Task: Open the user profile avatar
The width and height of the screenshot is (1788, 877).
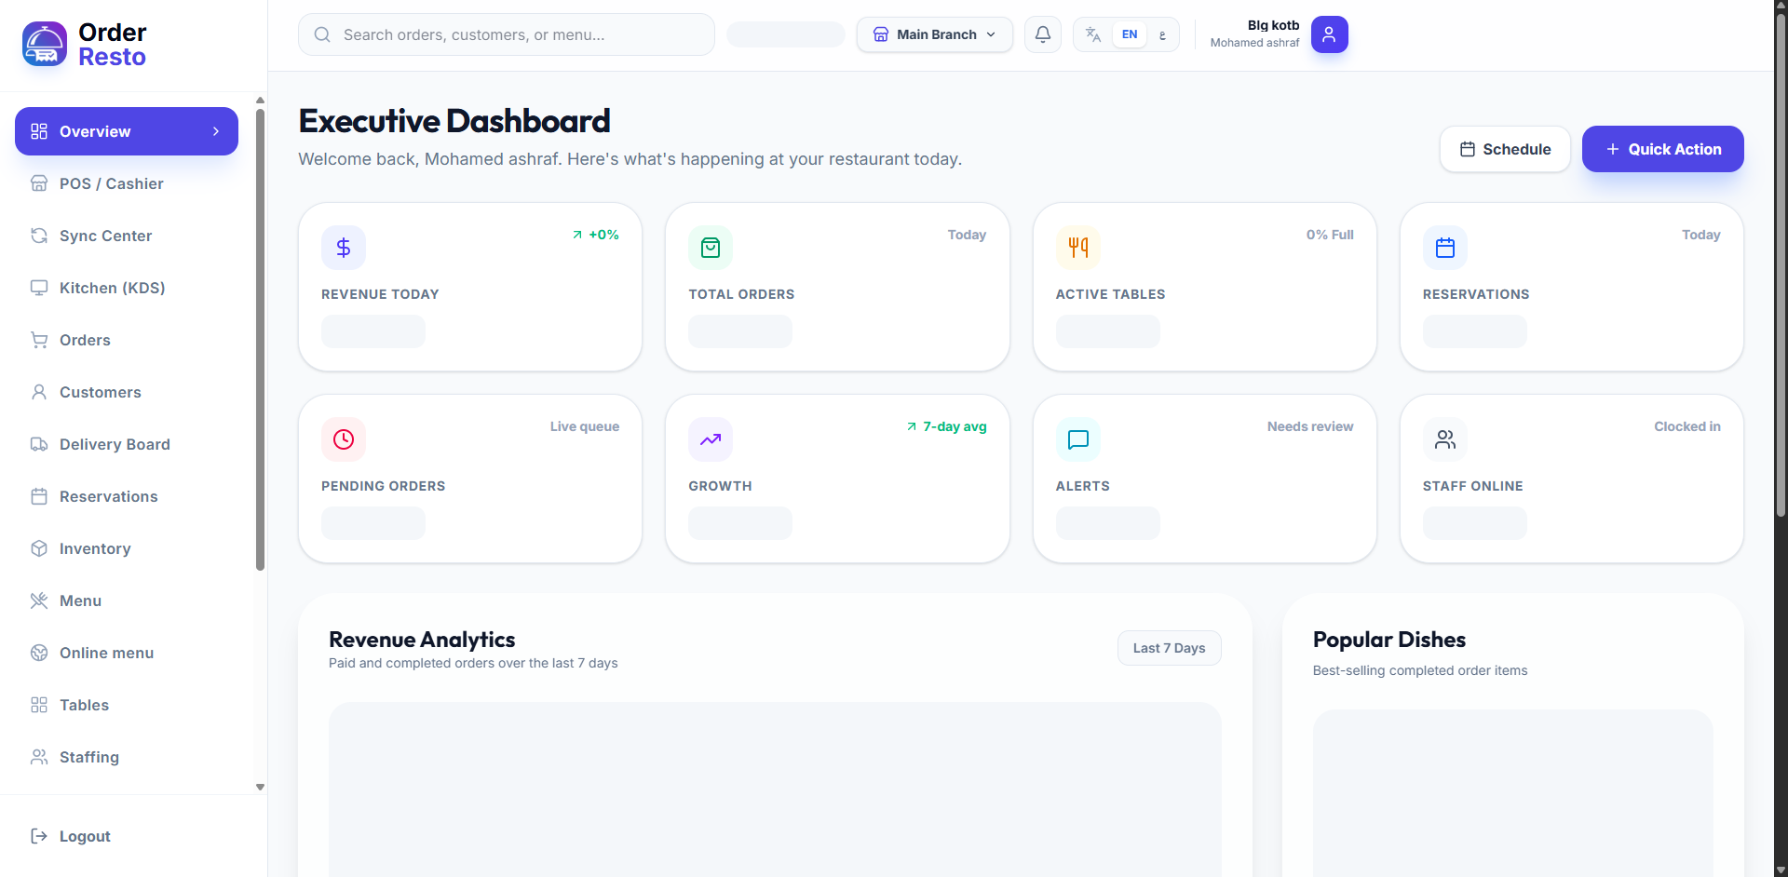Action: pyautogui.click(x=1329, y=34)
